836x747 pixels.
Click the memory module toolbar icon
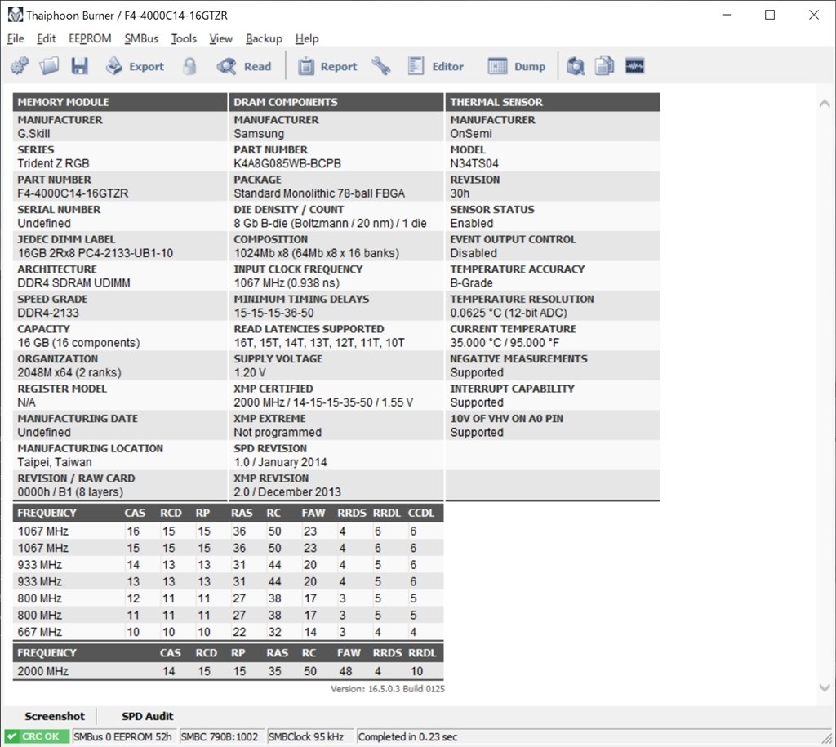[x=634, y=66]
